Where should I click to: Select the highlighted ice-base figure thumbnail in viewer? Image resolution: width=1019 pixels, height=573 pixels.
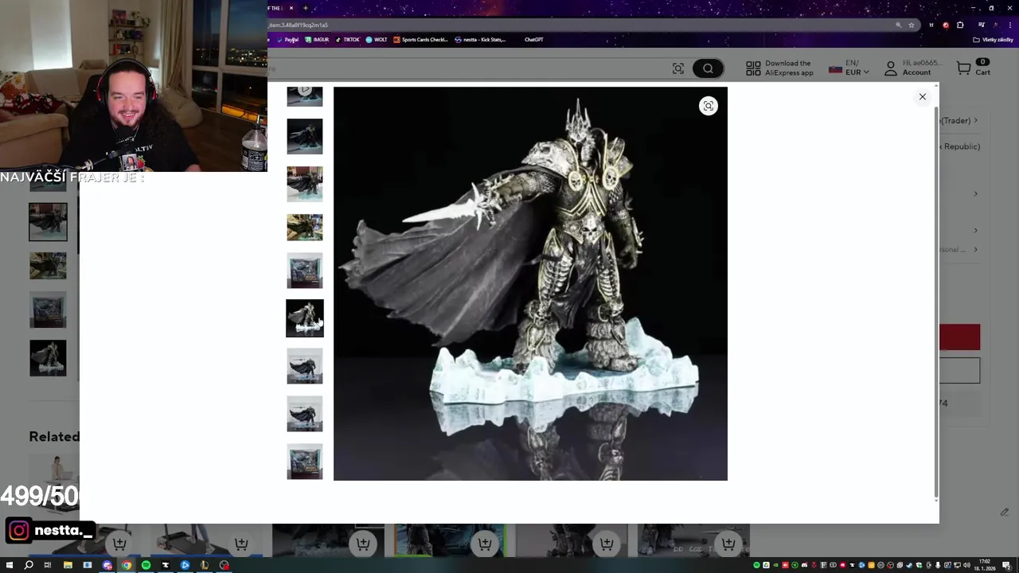[x=305, y=318]
